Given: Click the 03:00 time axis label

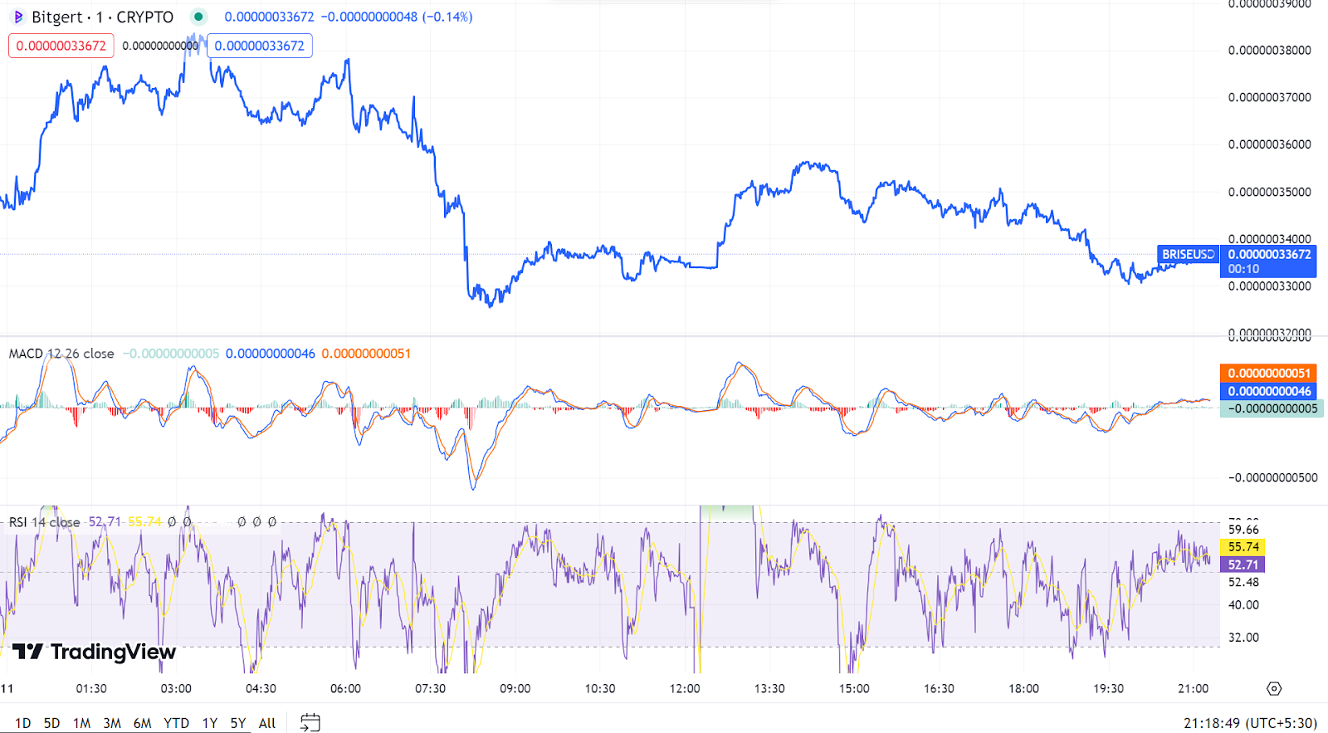Looking at the screenshot, I should click(x=176, y=688).
